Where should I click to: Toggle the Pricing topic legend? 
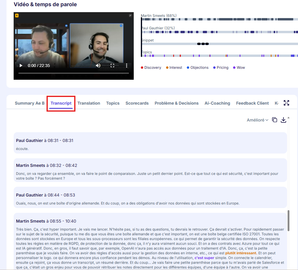[x=221, y=68]
